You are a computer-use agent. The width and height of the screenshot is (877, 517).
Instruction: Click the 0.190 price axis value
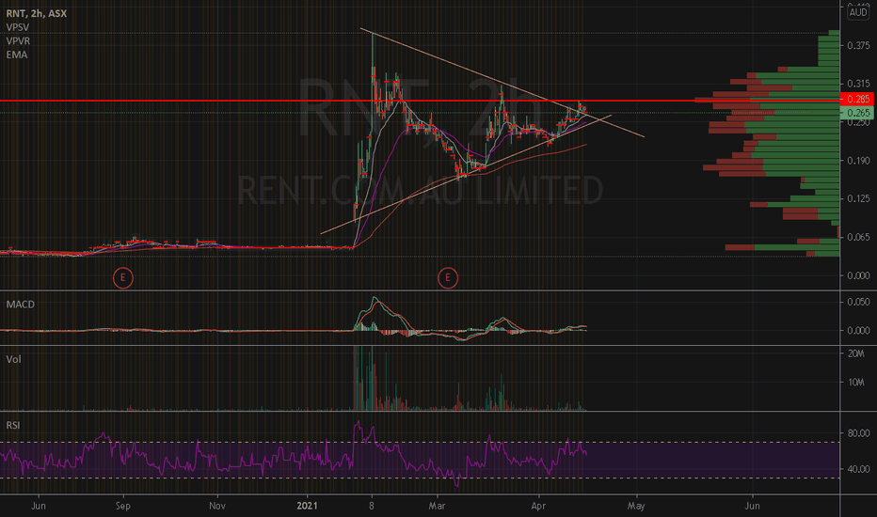click(858, 161)
